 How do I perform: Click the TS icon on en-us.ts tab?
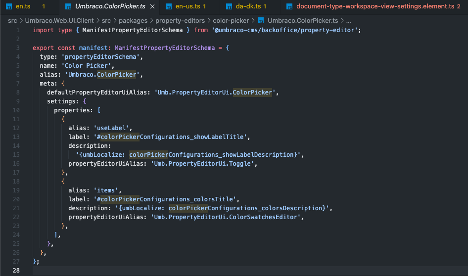(x=169, y=6)
